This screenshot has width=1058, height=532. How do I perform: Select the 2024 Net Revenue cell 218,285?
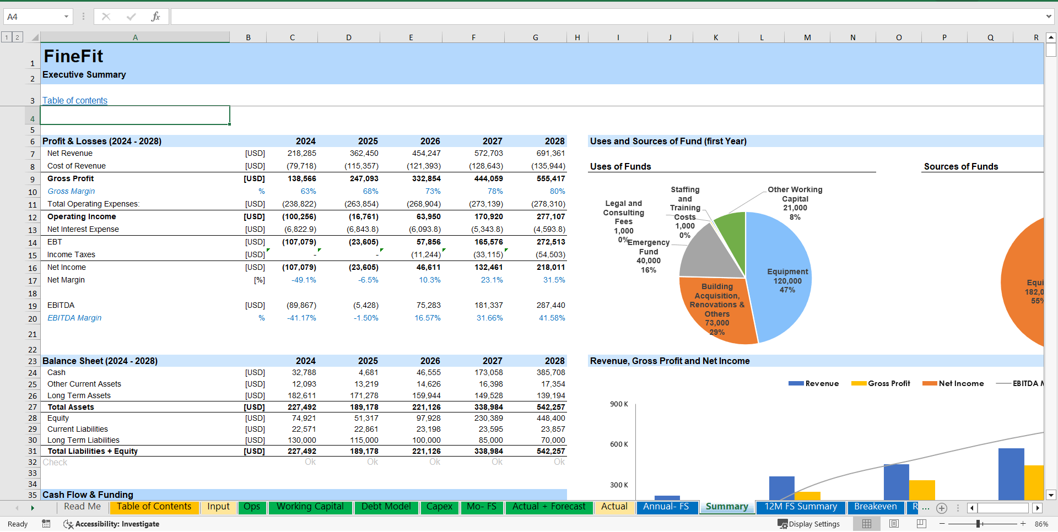click(292, 153)
